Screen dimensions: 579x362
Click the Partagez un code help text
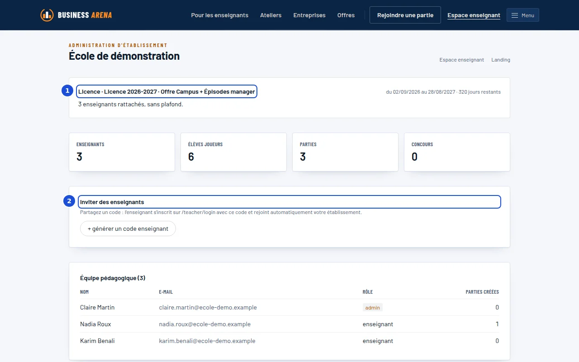(x=221, y=212)
